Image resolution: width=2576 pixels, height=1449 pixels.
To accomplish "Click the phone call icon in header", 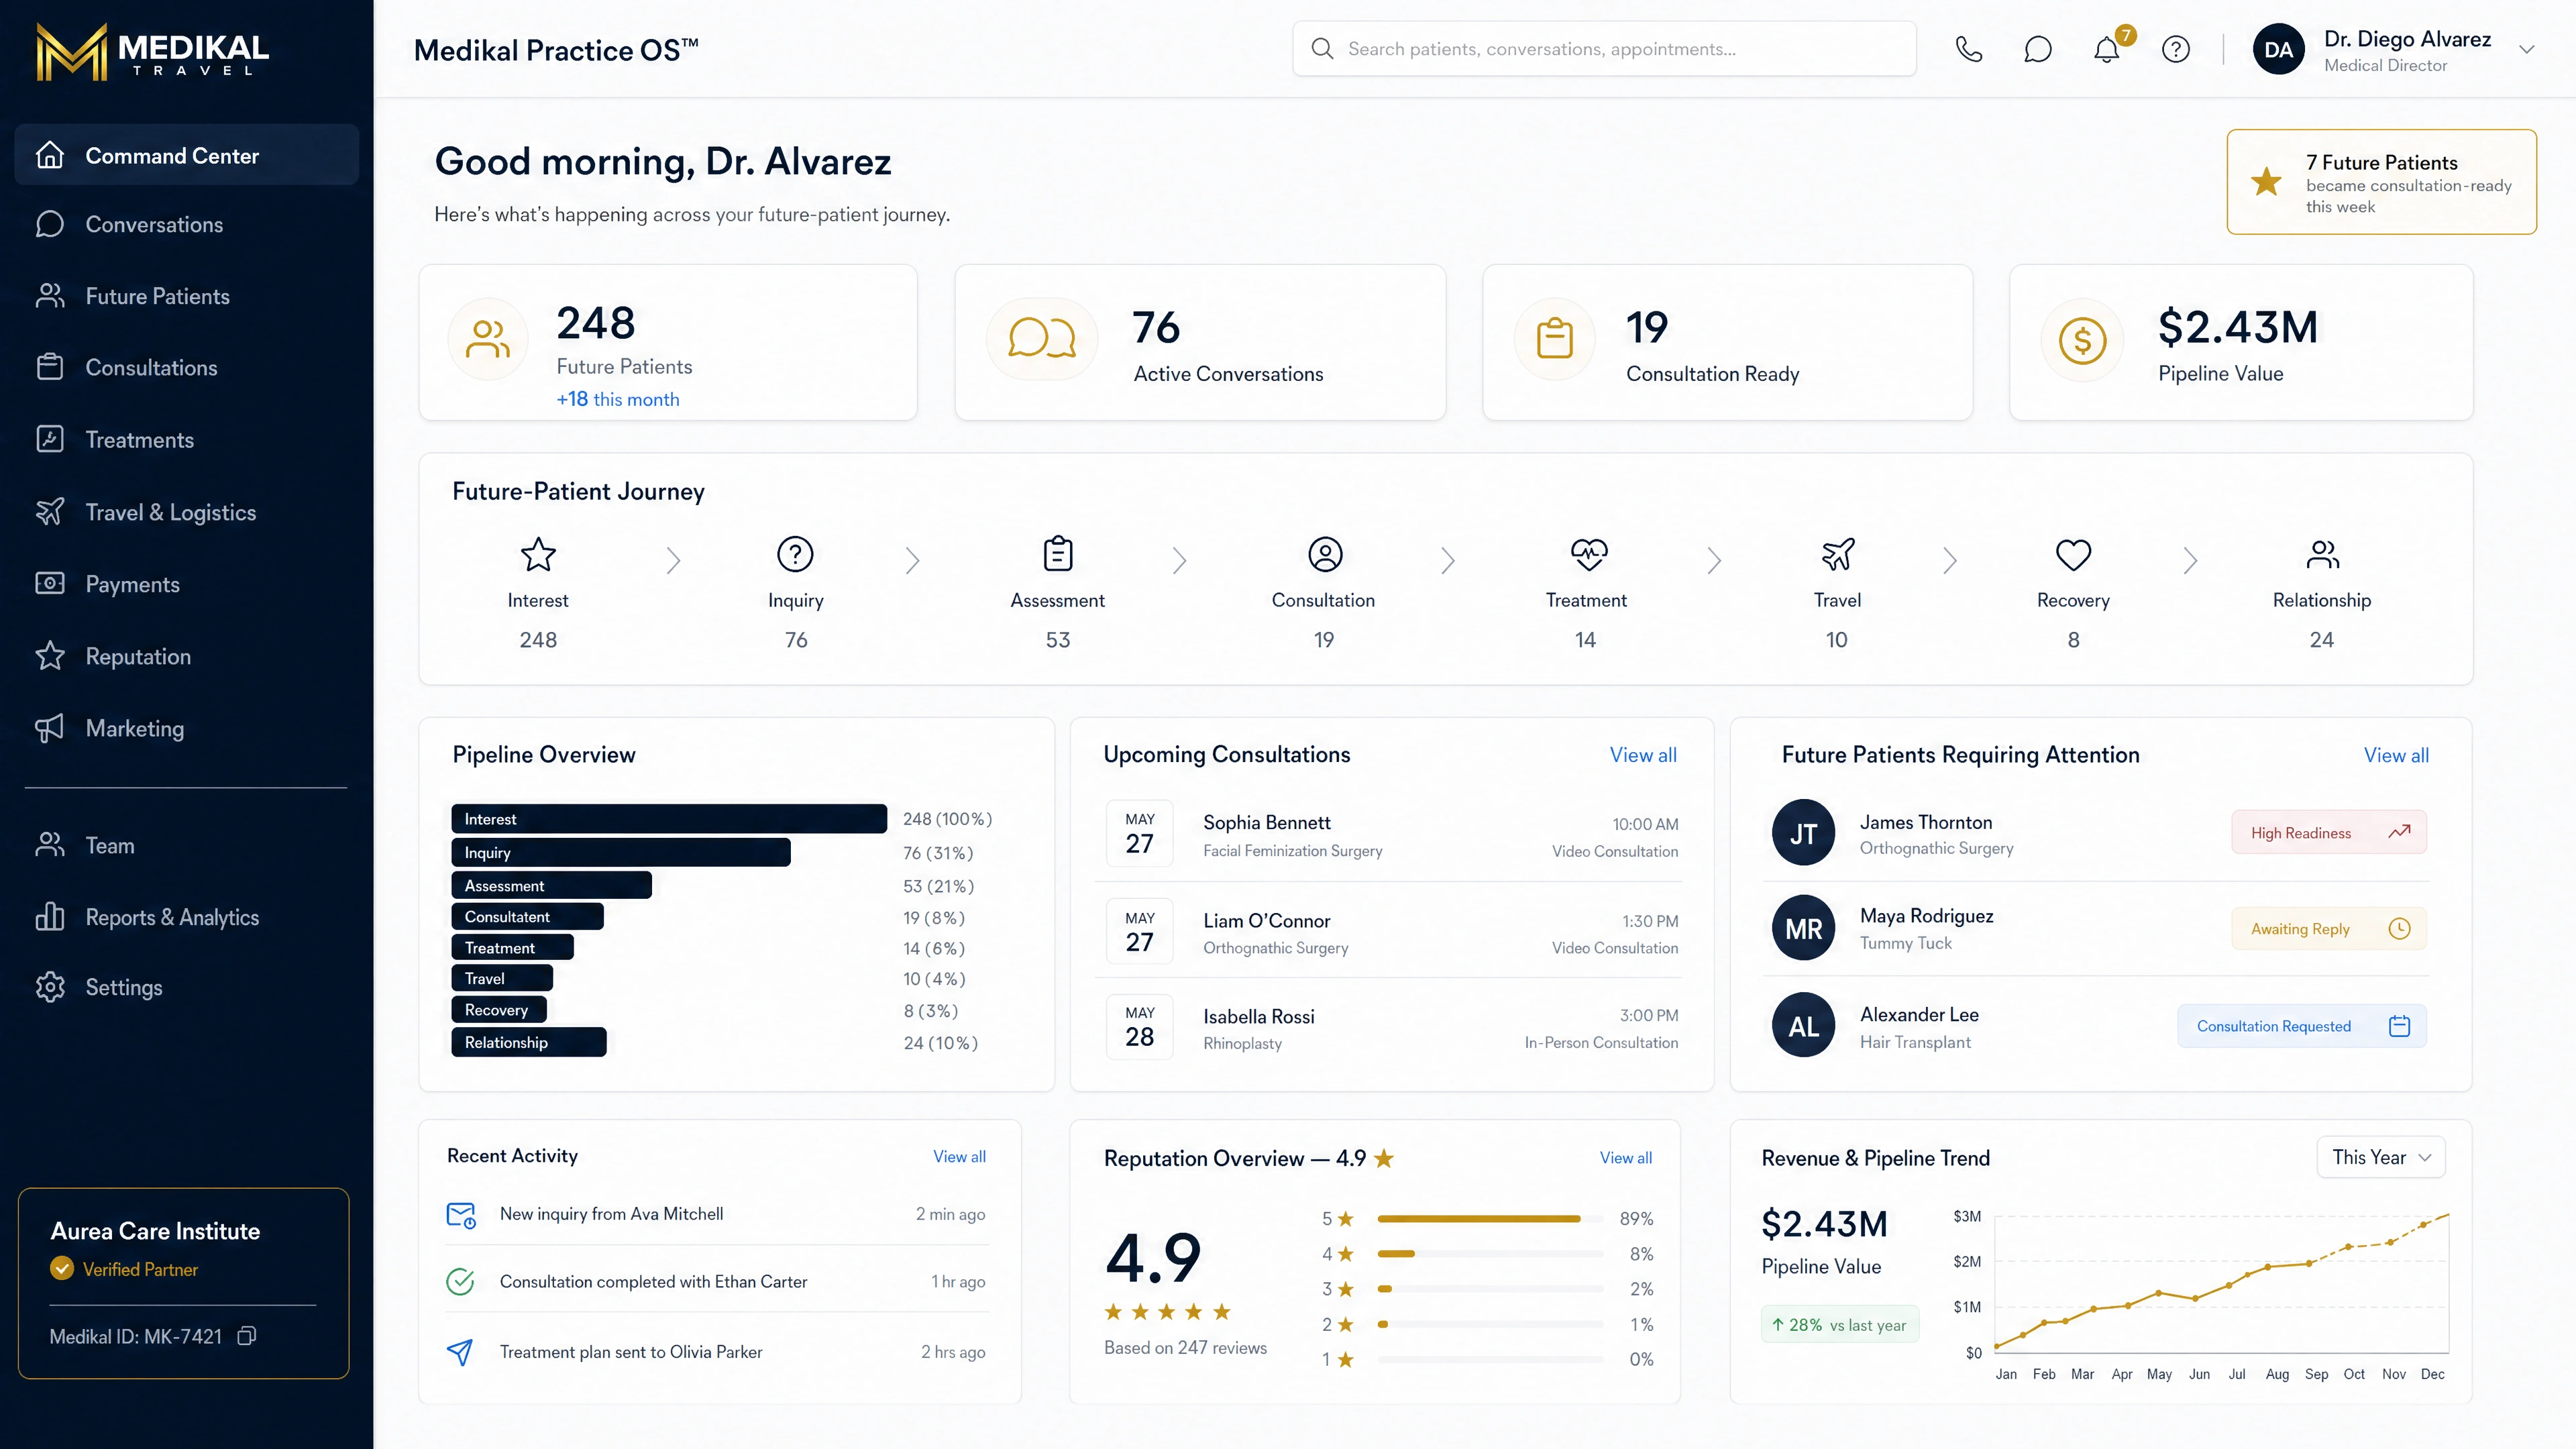I will (x=1968, y=49).
